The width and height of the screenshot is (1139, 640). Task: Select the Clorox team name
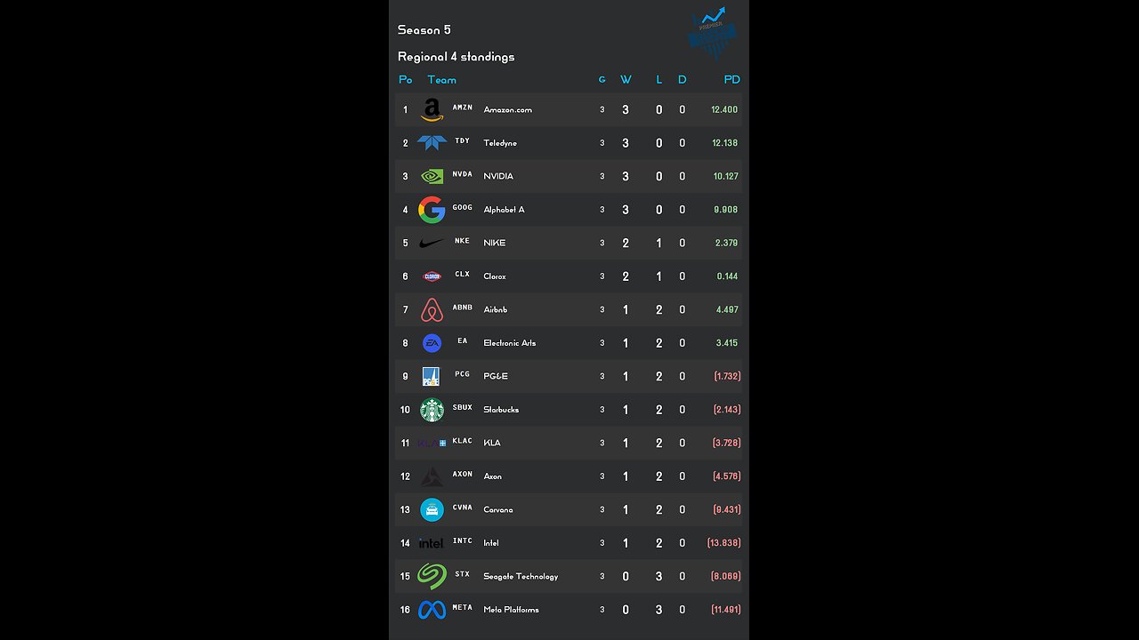click(x=495, y=276)
